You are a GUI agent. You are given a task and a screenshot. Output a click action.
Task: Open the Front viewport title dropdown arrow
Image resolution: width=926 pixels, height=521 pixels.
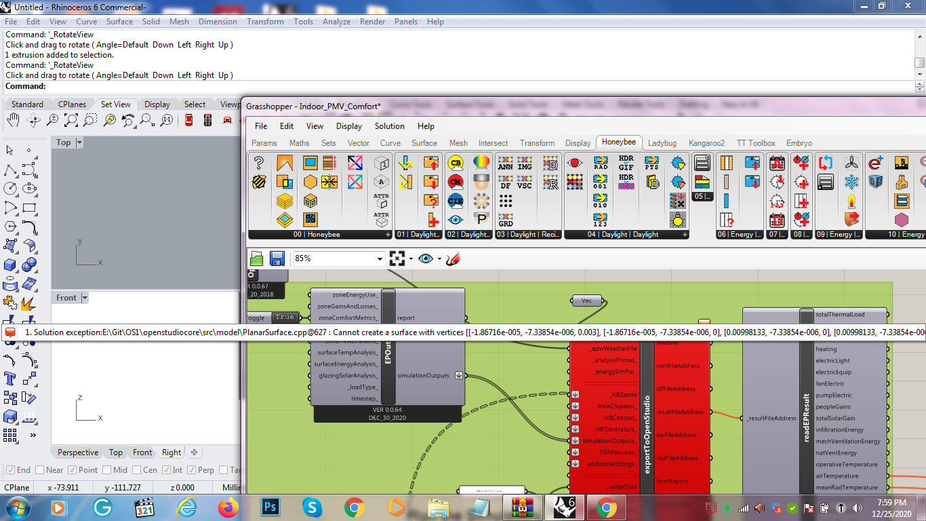(x=85, y=298)
